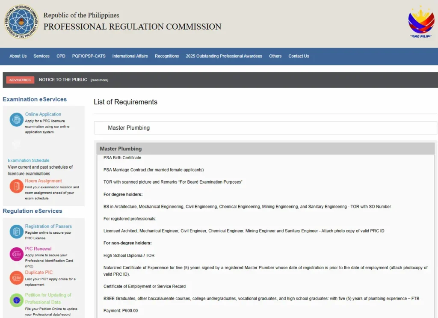The image size is (438, 318).
Task: Click the Licensed Architect PRC ID requirement line
Action: pyautogui.click(x=244, y=231)
